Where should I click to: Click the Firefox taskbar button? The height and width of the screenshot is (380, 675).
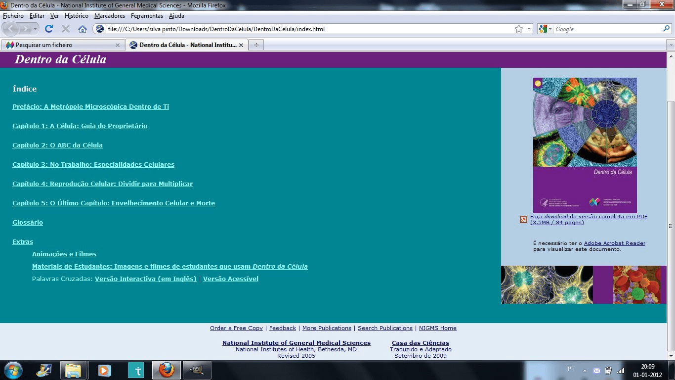point(167,370)
